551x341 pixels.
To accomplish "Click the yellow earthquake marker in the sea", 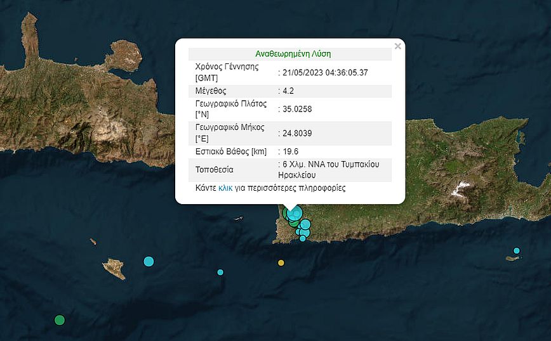I will [281, 262].
